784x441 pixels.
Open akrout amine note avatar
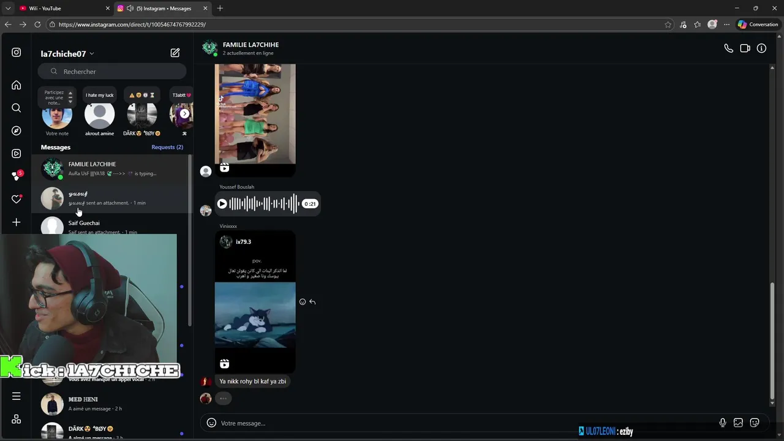click(99, 115)
